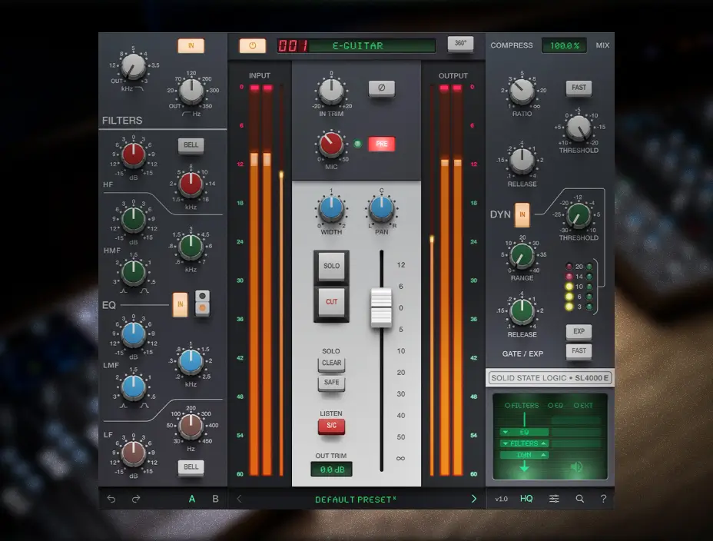The height and width of the screenshot is (541, 713).
Task: Click the magnifier zoom icon
Action: point(579,498)
